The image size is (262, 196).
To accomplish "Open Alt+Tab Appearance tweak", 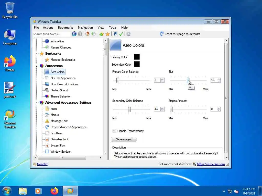I will pyautogui.click(x=63, y=78).
